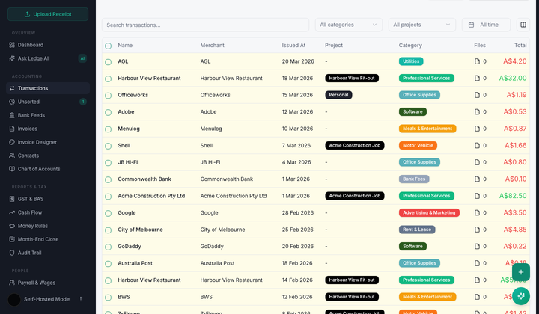Open the Acme Construction Pty Ltd transaction
The height and width of the screenshot is (314, 539).
point(151,196)
